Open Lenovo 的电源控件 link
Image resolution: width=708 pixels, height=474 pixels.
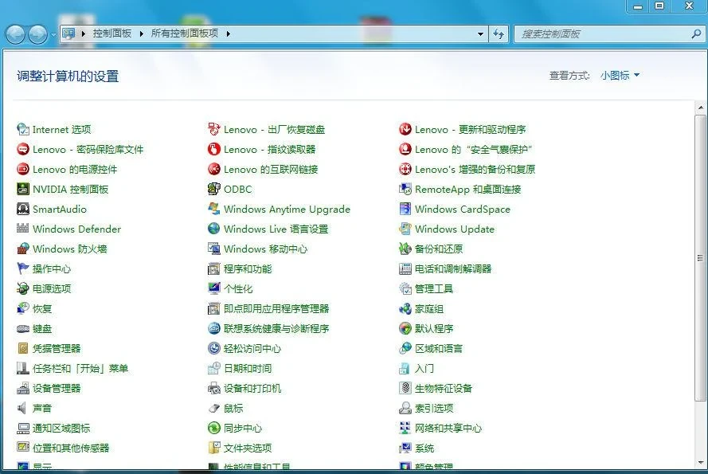75,169
